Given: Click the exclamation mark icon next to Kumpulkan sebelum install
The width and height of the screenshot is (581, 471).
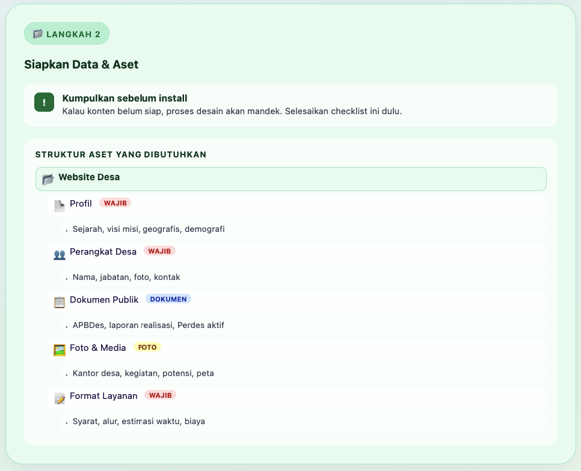Looking at the screenshot, I should pyautogui.click(x=43, y=103).
